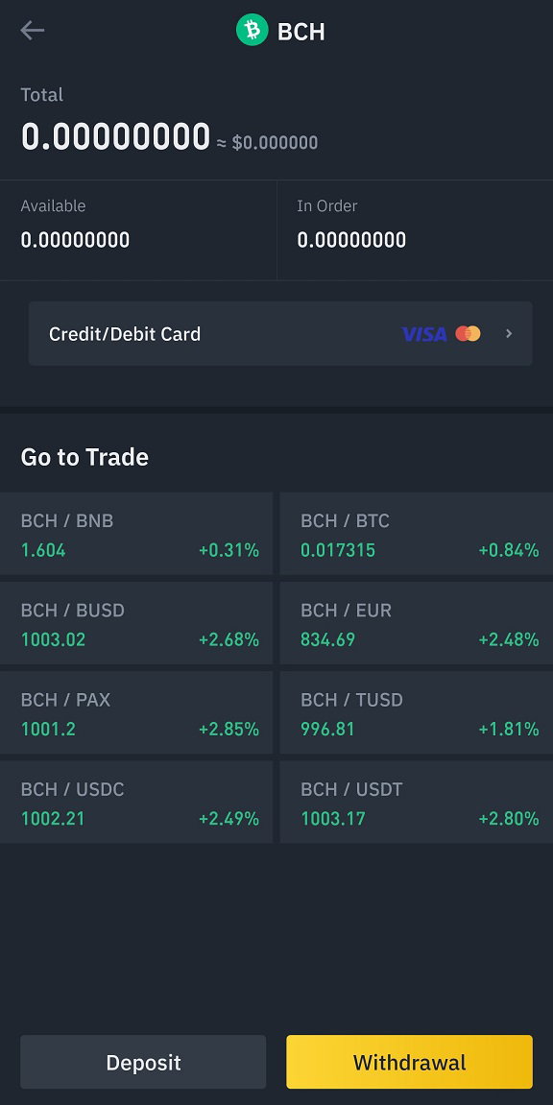Open the BCH / BNB trading pair
Viewport: 553px width, 1105px height.
[136, 534]
